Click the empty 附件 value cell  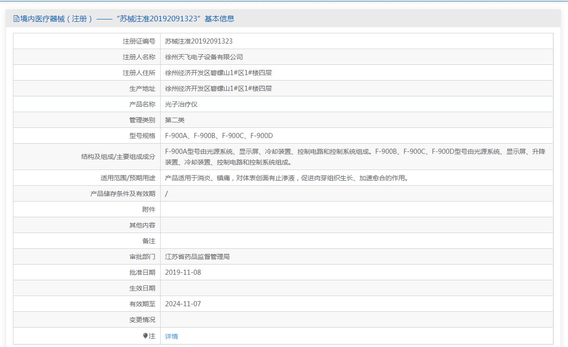tap(356, 209)
